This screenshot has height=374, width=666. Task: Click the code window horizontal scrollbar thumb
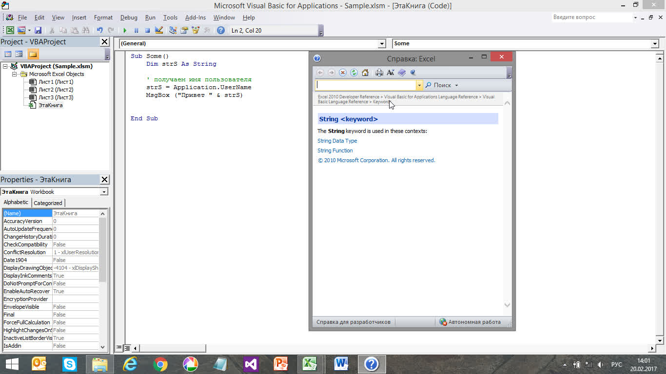click(x=173, y=348)
